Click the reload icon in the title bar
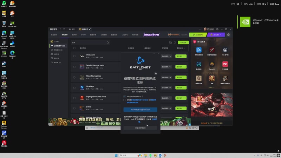Screen dimensions: 281x158 pos(64,29)
